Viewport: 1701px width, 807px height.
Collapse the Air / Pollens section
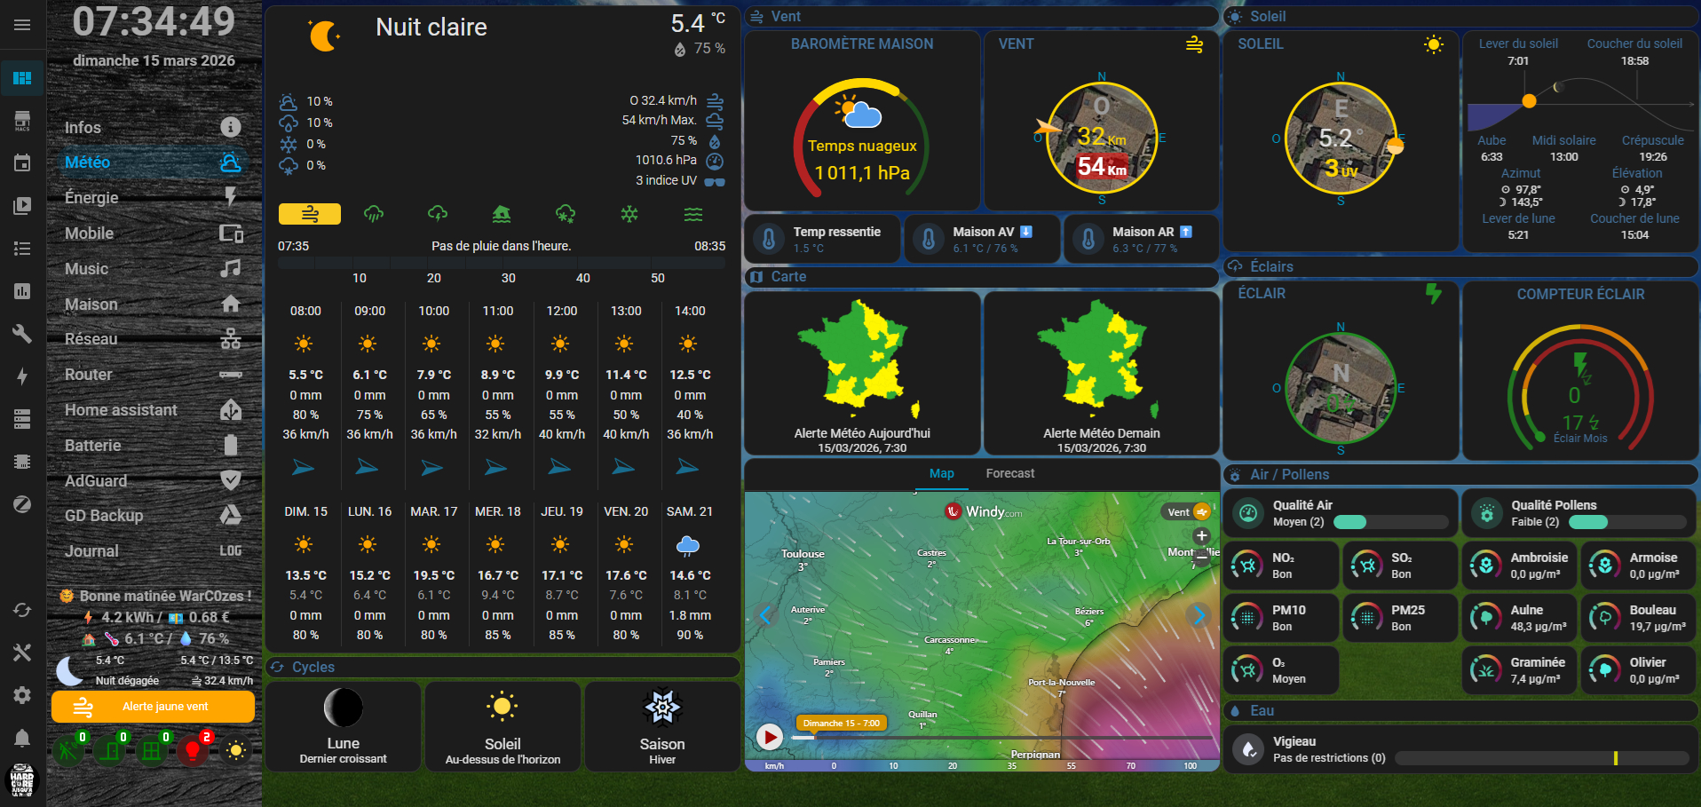tap(1460, 475)
